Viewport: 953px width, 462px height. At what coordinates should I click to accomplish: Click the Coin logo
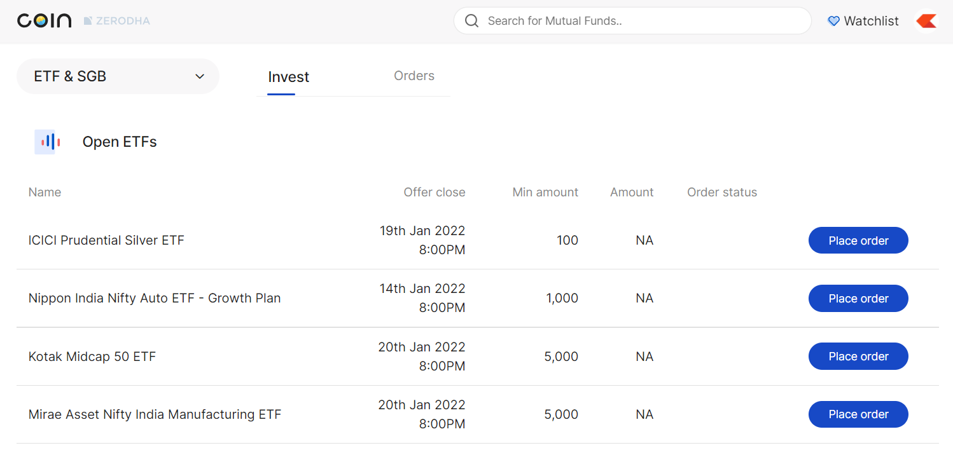pyautogui.click(x=44, y=21)
